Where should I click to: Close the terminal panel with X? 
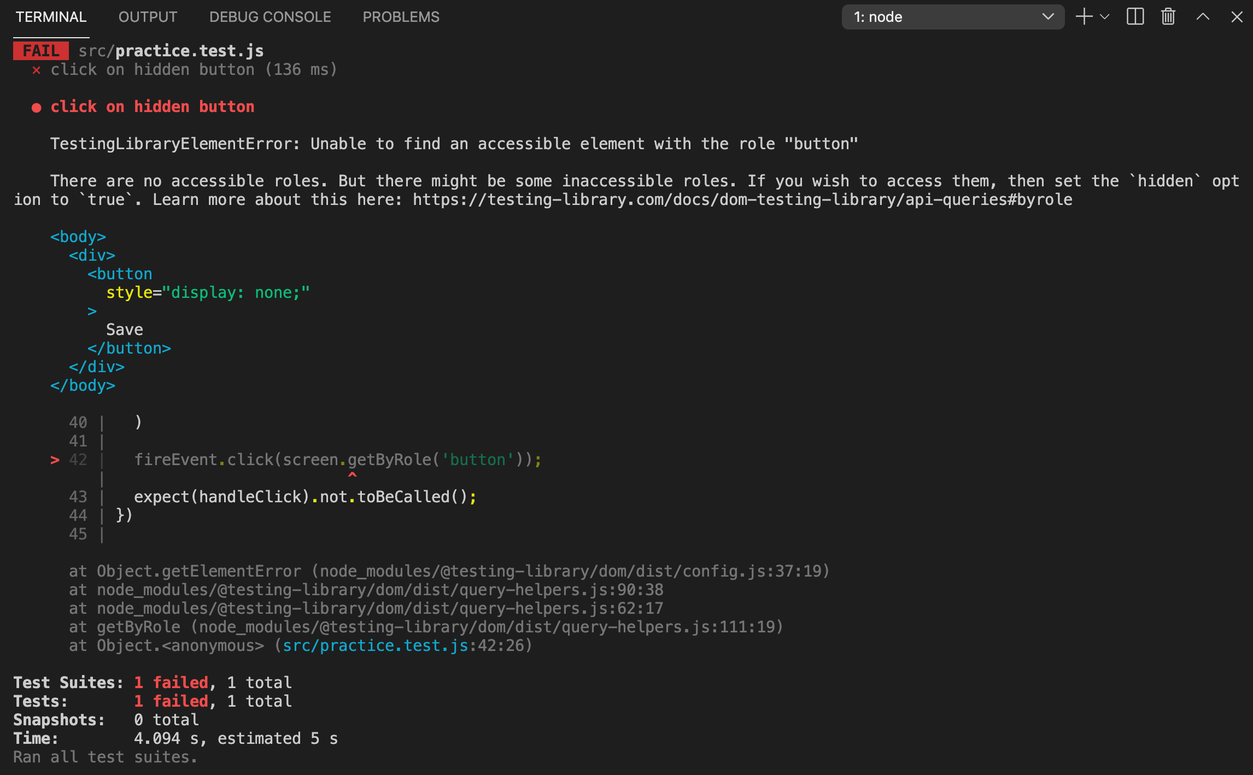pos(1237,17)
